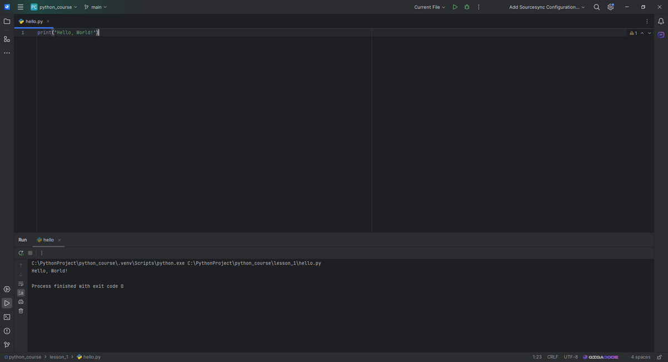This screenshot has width=668, height=362.
Task: Click the 1:23 caret position indicator
Action: 537,357
